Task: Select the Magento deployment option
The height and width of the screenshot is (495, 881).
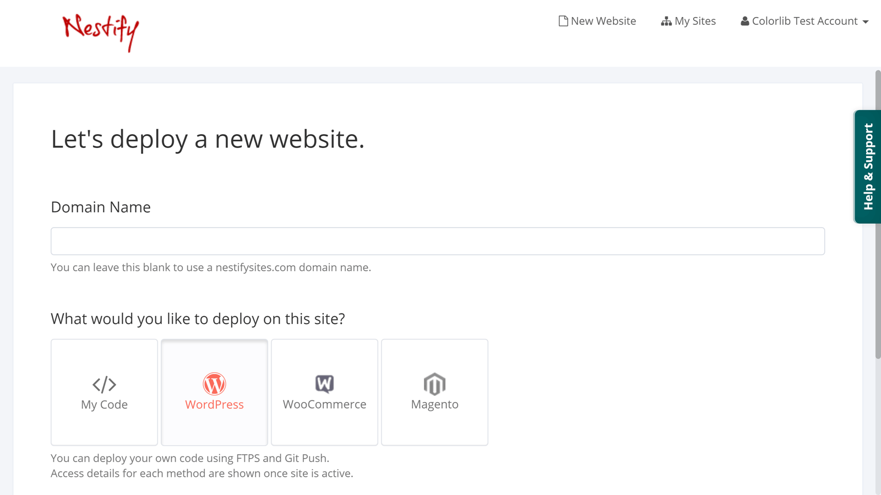Action: (434, 392)
